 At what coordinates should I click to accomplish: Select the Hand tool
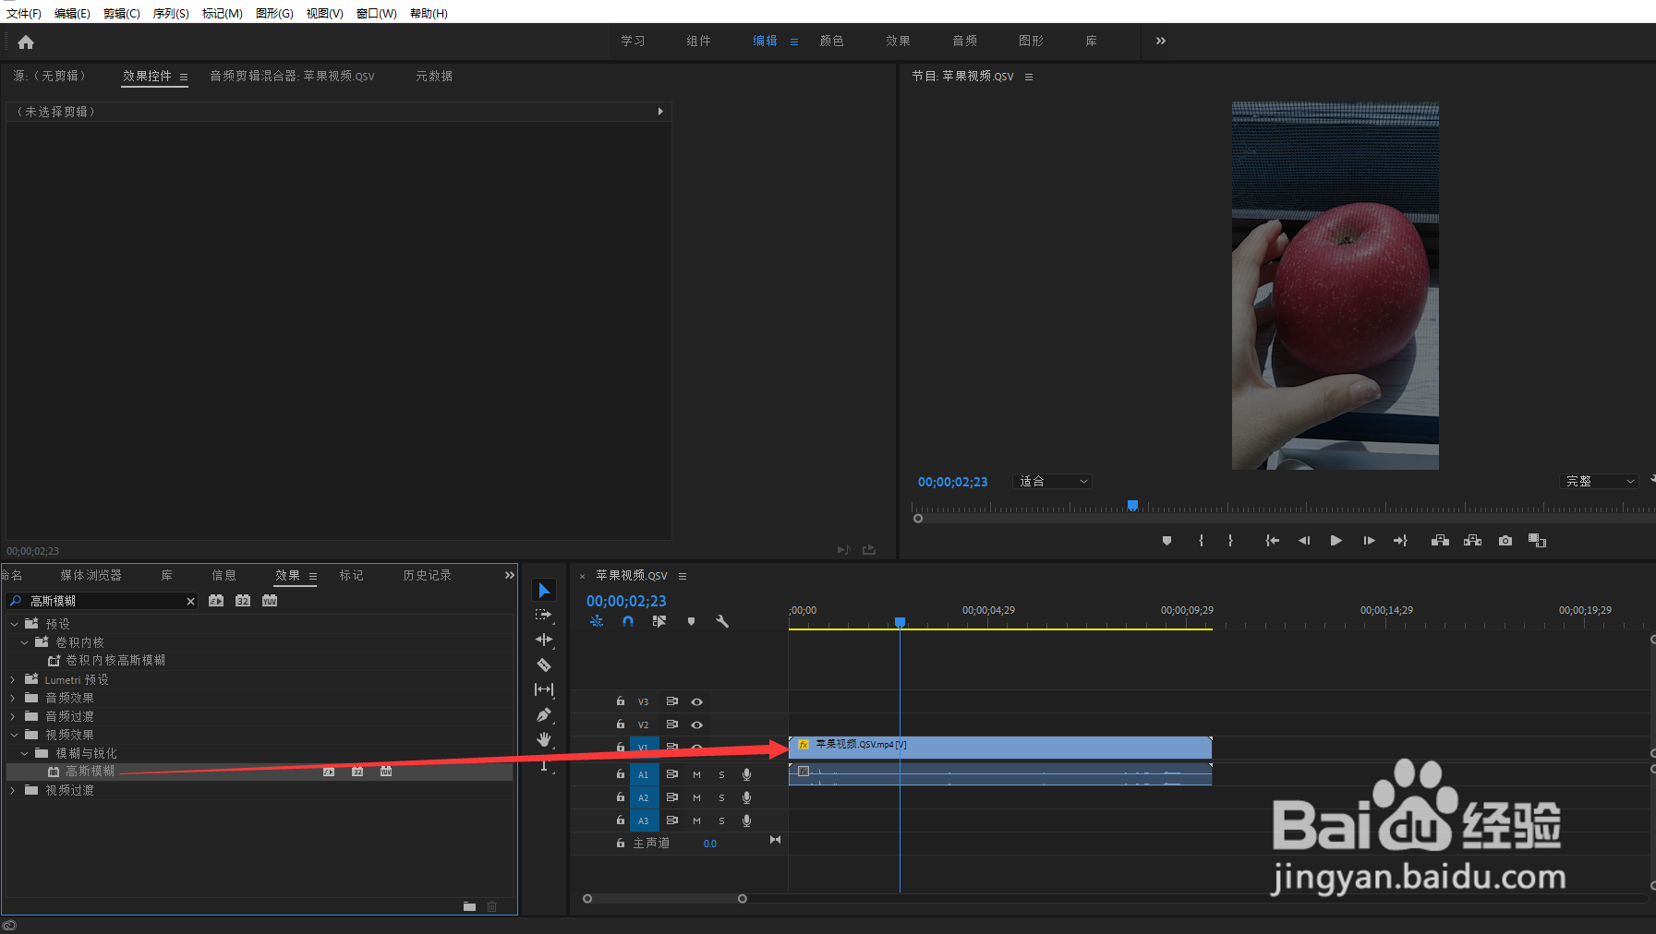pyautogui.click(x=544, y=739)
